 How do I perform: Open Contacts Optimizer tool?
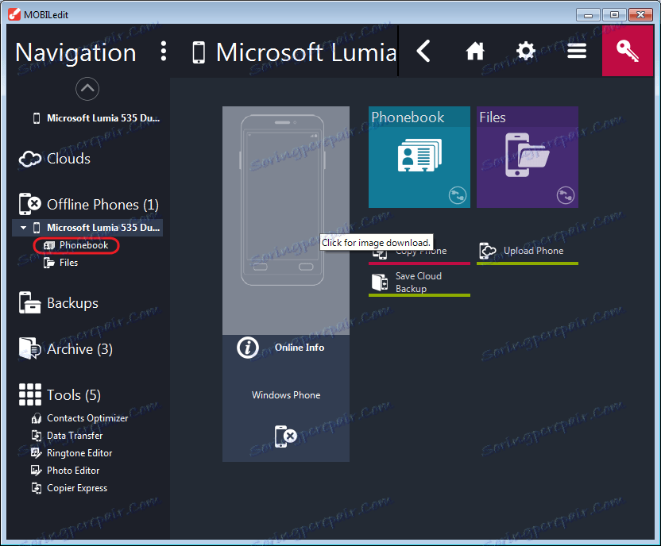(x=87, y=418)
